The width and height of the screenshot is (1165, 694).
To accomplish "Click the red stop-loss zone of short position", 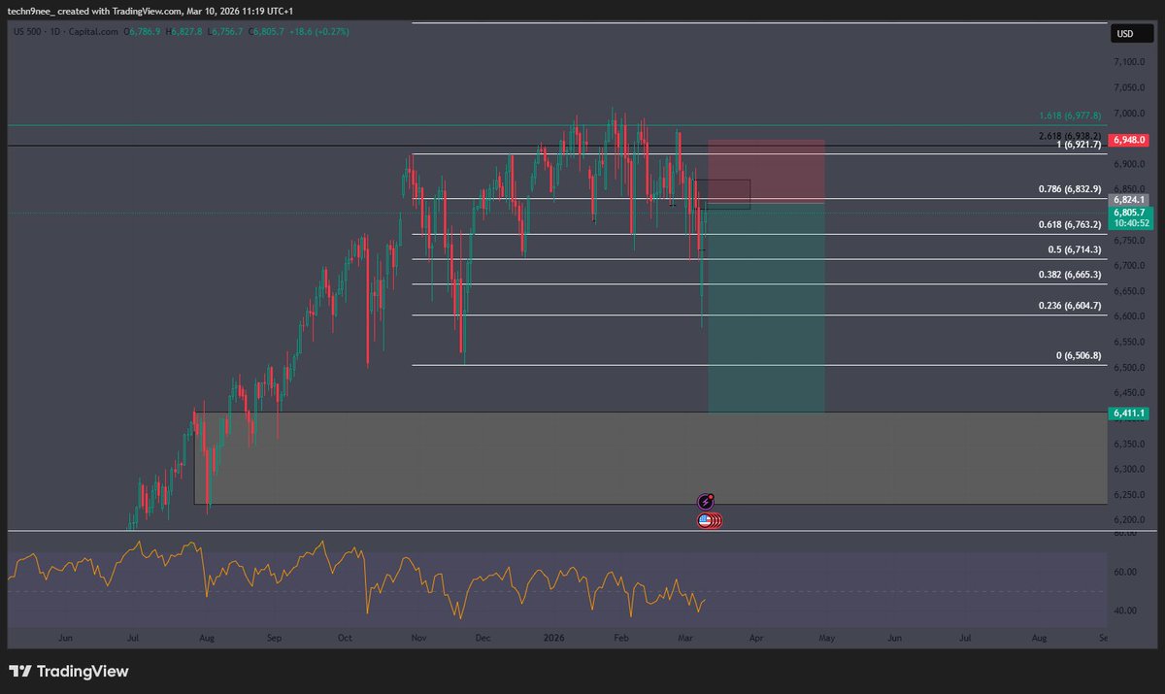I will (x=766, y=172).
